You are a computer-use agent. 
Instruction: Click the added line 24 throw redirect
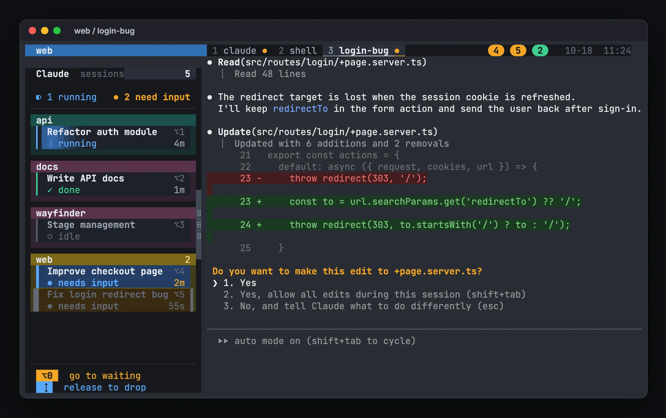tap(388, 225)
